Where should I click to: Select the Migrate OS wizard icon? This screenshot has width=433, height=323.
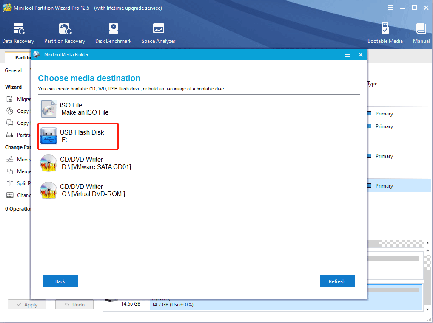10,99
